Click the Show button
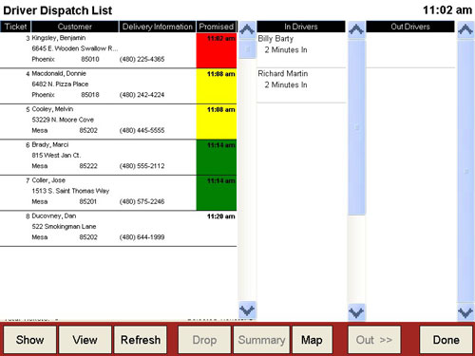Screen dimensions: 475x356 coord(29,340)
